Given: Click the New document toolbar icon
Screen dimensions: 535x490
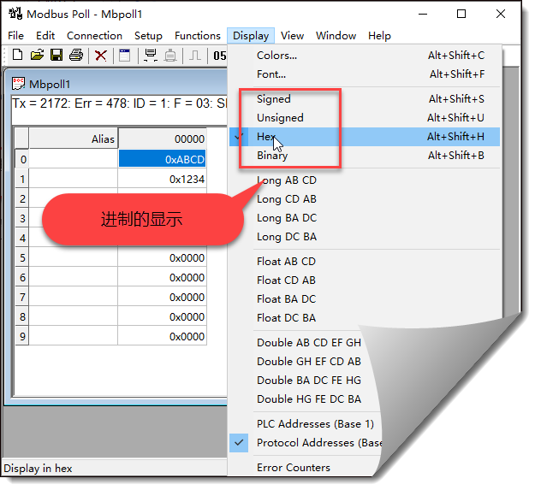Looking at the screenshot, I should (17, 55).
